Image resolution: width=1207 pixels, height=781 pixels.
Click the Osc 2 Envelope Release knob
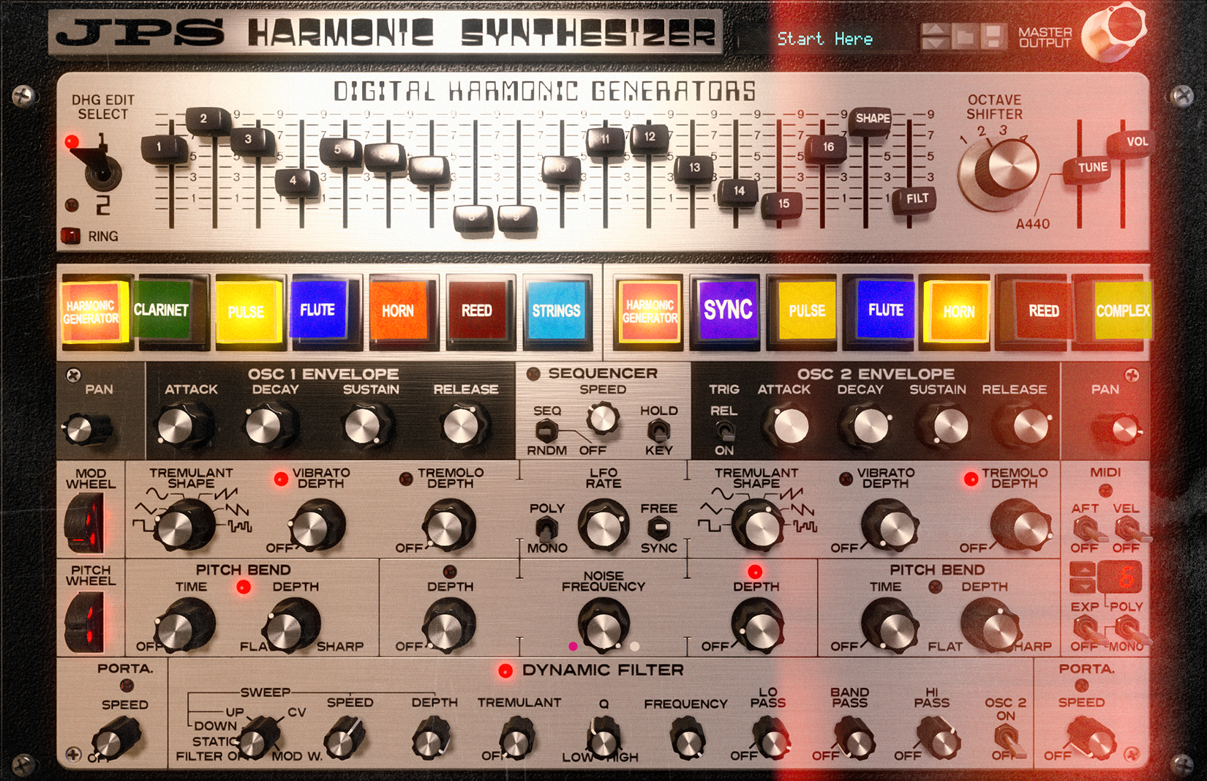coord(1026,427)
